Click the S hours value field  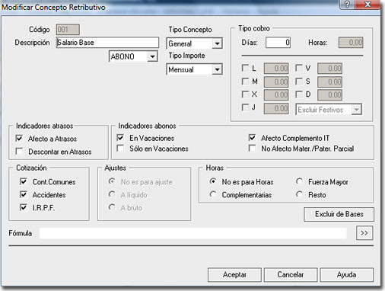pyautogui.click(x=329, y=82)
